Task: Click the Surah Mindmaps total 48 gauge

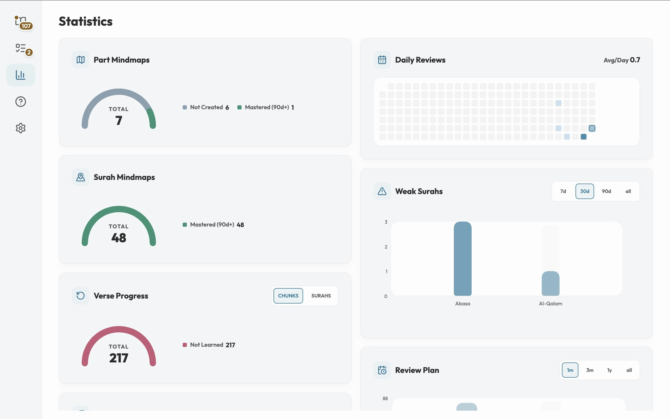Action: (x=119, y=226)
